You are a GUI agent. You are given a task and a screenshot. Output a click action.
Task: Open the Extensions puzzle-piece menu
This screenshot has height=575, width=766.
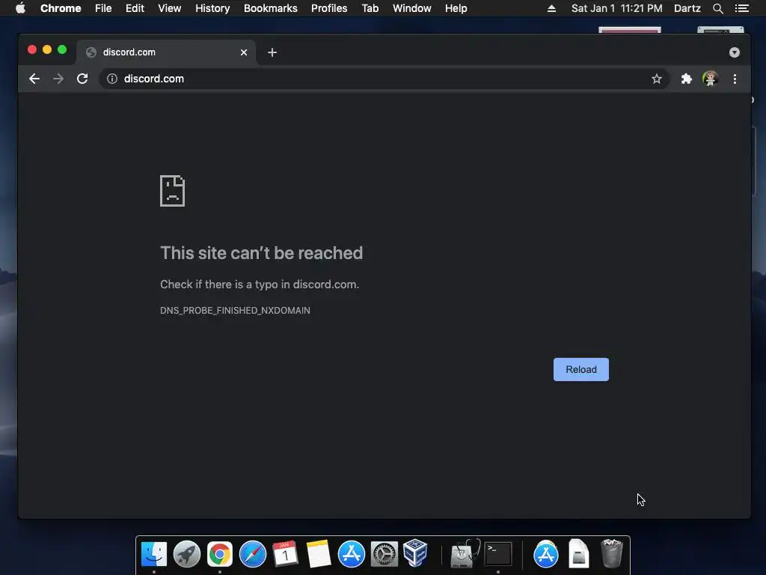click(x=687, y=79)
